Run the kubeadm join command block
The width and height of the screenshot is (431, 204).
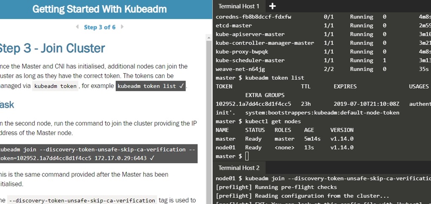tap(96, 154)
